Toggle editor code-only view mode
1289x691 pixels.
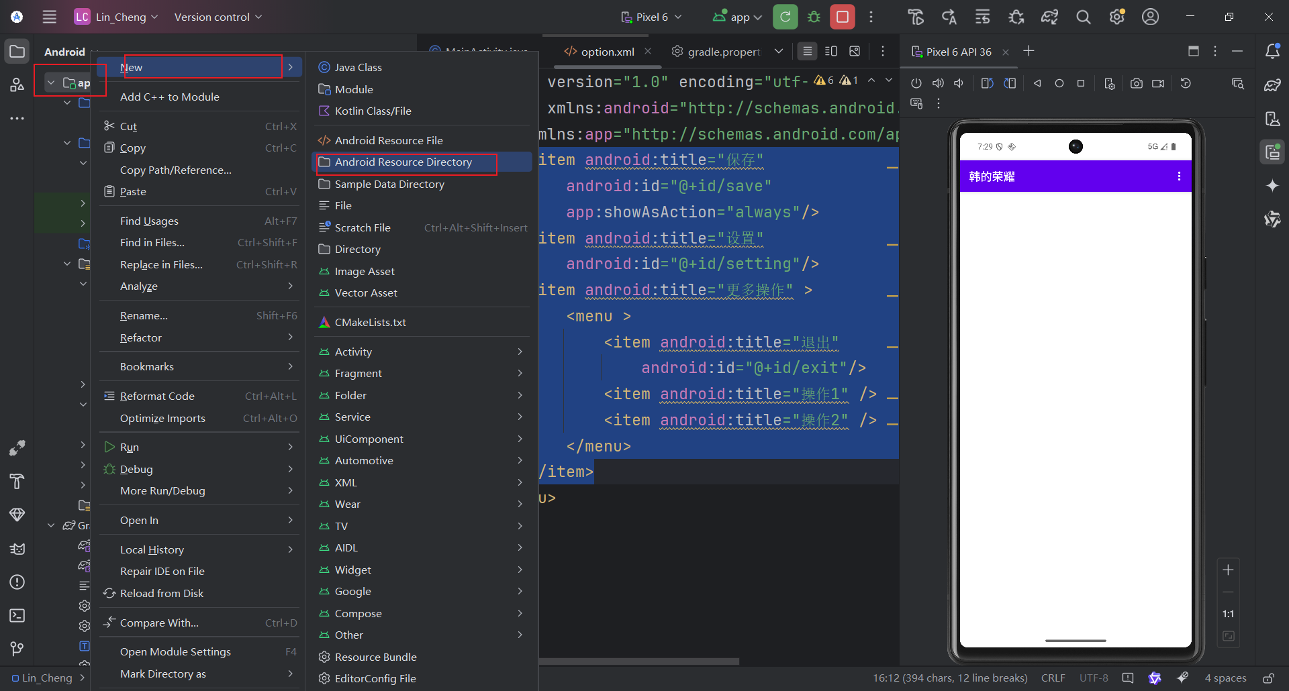(x=808, y=51)
